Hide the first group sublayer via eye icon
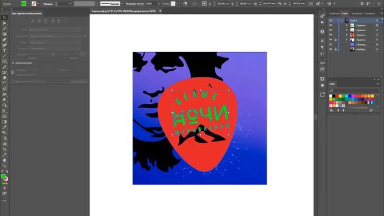 (331, 25)
